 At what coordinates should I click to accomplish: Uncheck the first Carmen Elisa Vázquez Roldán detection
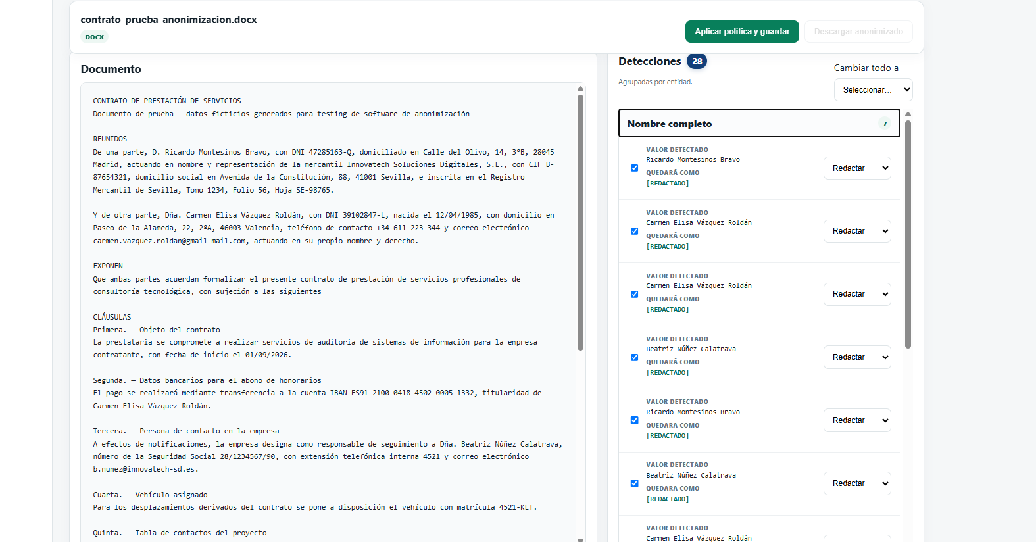635,232
